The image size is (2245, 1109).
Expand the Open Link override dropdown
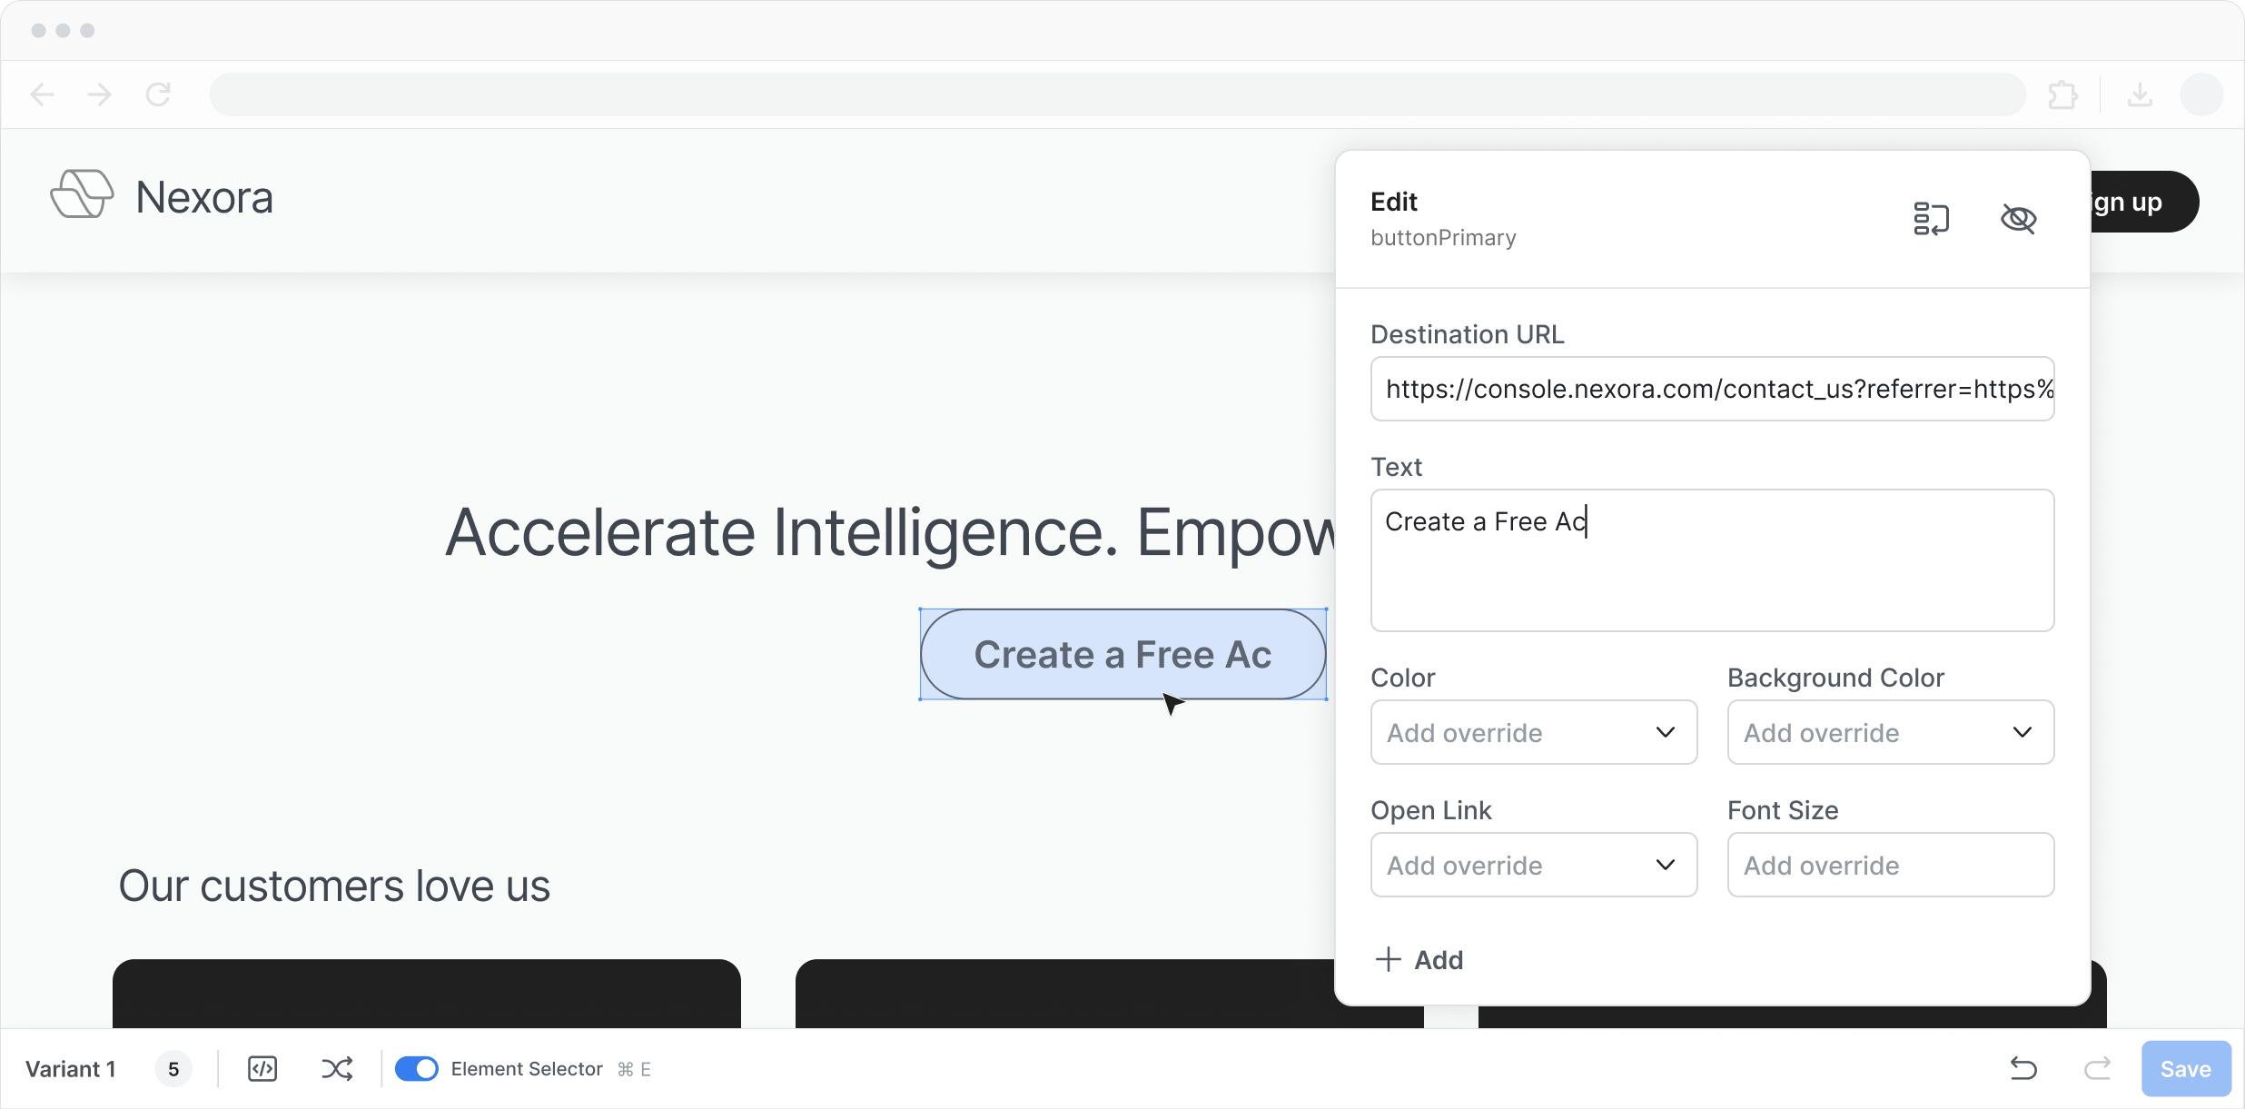click(1533, 865)
